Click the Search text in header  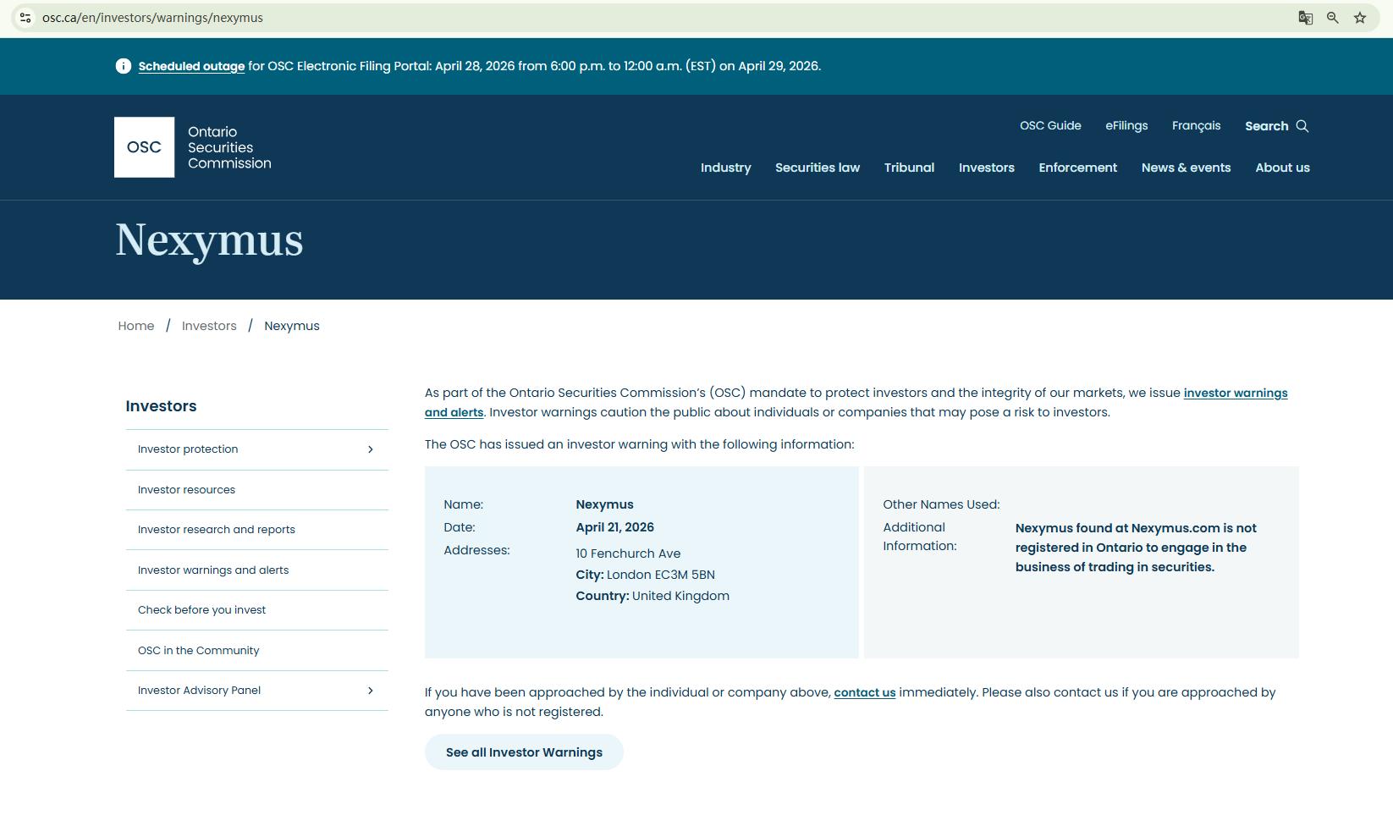(x=1267, y=126)
